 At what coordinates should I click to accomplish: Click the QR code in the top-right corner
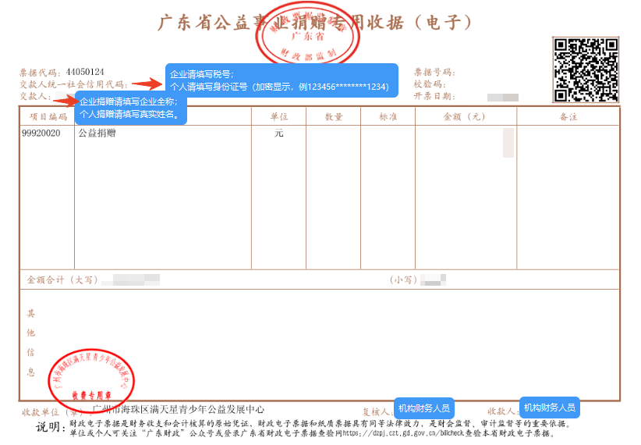coord(586,69)
